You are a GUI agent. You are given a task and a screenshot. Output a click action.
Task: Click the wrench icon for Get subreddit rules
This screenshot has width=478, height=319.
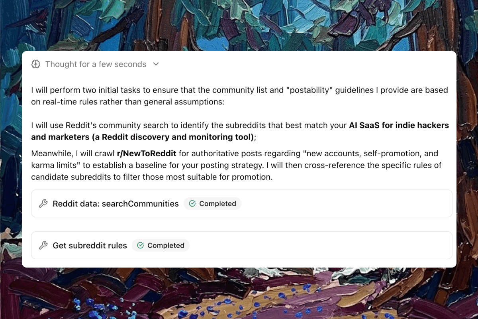click(43, 246)
